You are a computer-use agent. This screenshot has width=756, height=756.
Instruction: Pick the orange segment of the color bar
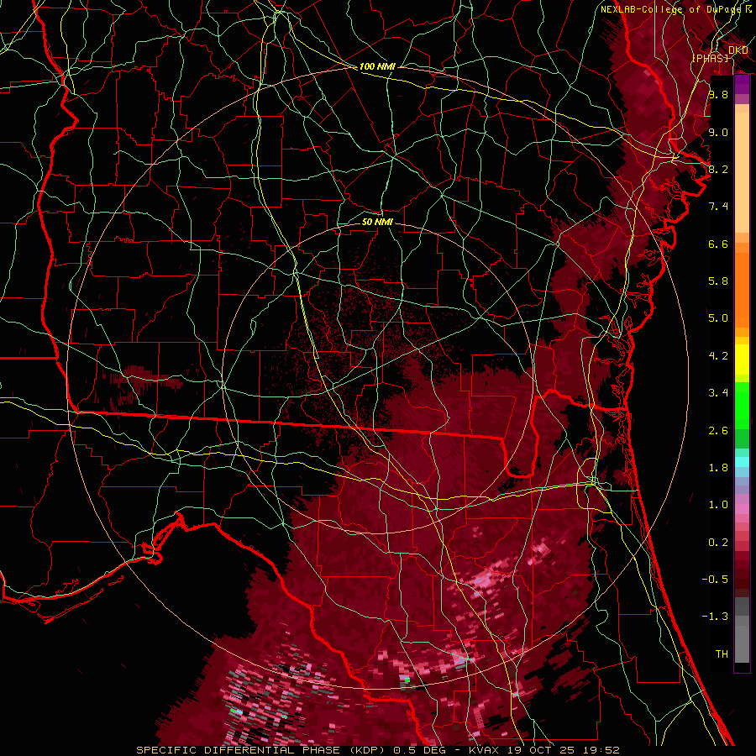pos(742,289)
